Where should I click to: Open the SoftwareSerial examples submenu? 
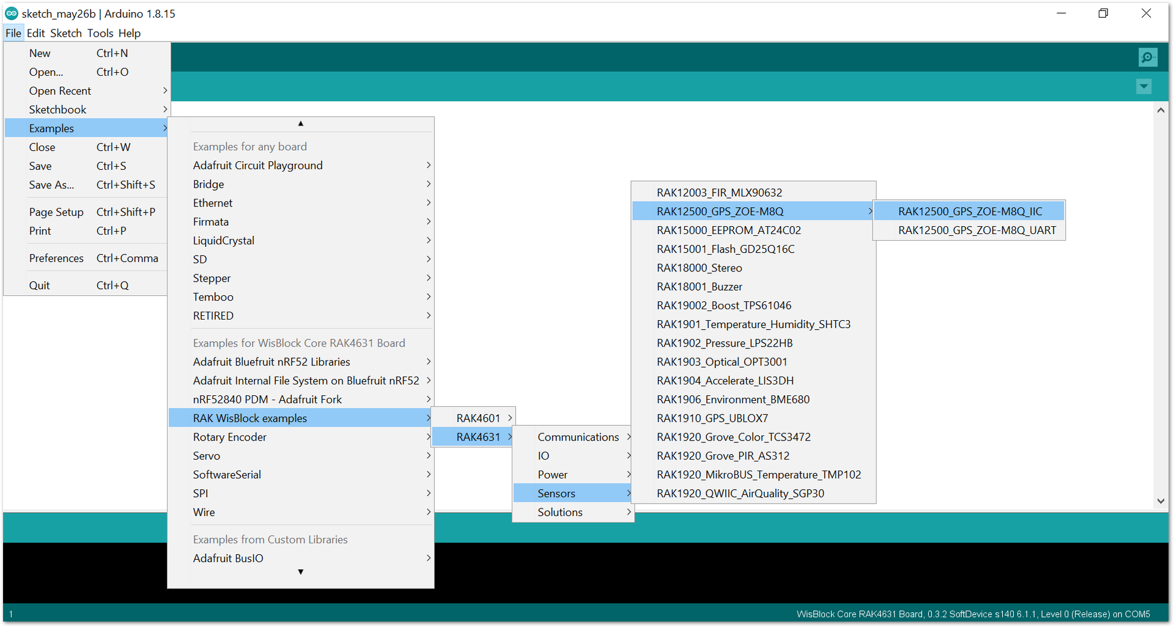point(301,475)
